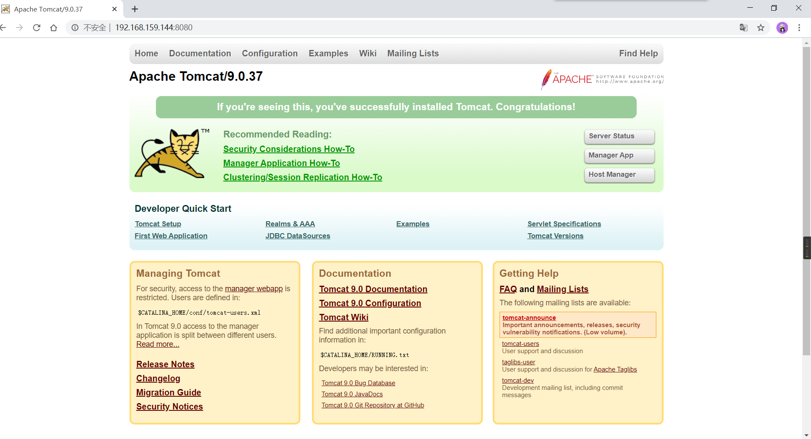Open the Release Notes link
This screenshot has height=439, width=811.
pyautogui.click(x=165, y=364)
